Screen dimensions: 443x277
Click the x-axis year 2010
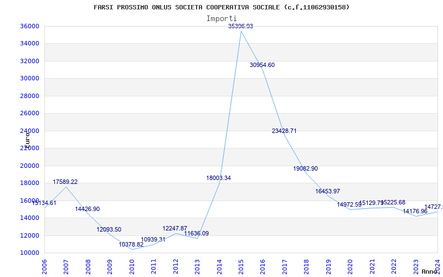point(132,266)
